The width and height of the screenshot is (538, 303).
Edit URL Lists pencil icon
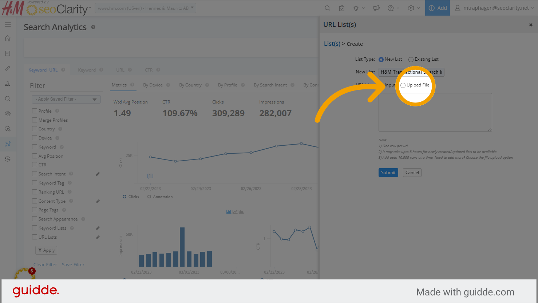(98, 237)
